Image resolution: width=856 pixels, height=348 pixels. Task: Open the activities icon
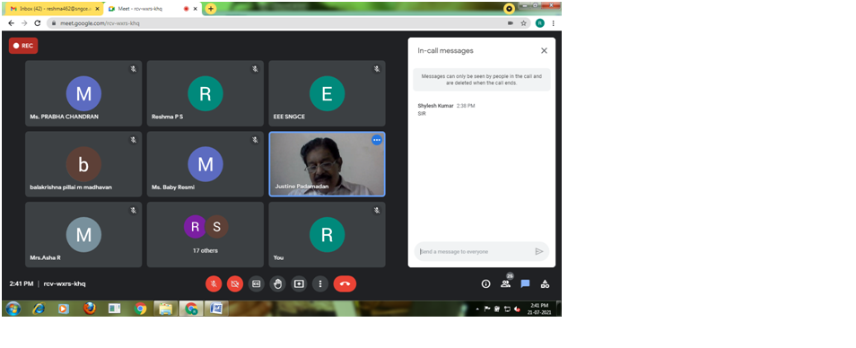545,283
